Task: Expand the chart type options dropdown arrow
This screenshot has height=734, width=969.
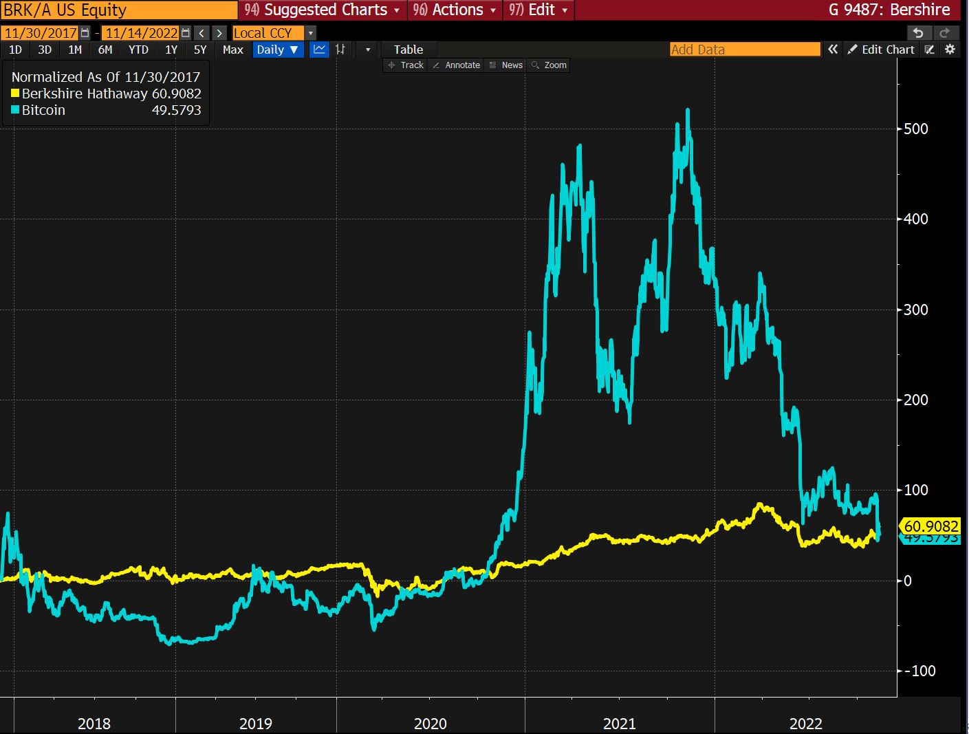Action: pyautogui.click(x=368, y=50)
